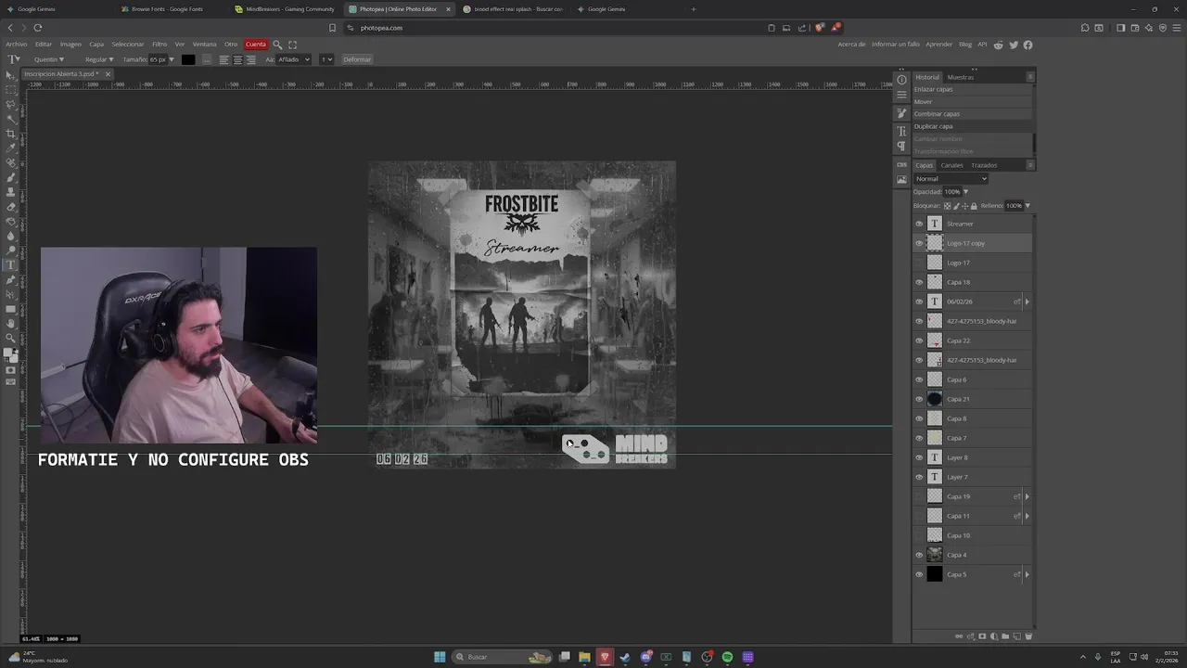Select the Rectangle shape tool
The image size is (1187, 668).
pyautogui.click(x=11, y=309)
